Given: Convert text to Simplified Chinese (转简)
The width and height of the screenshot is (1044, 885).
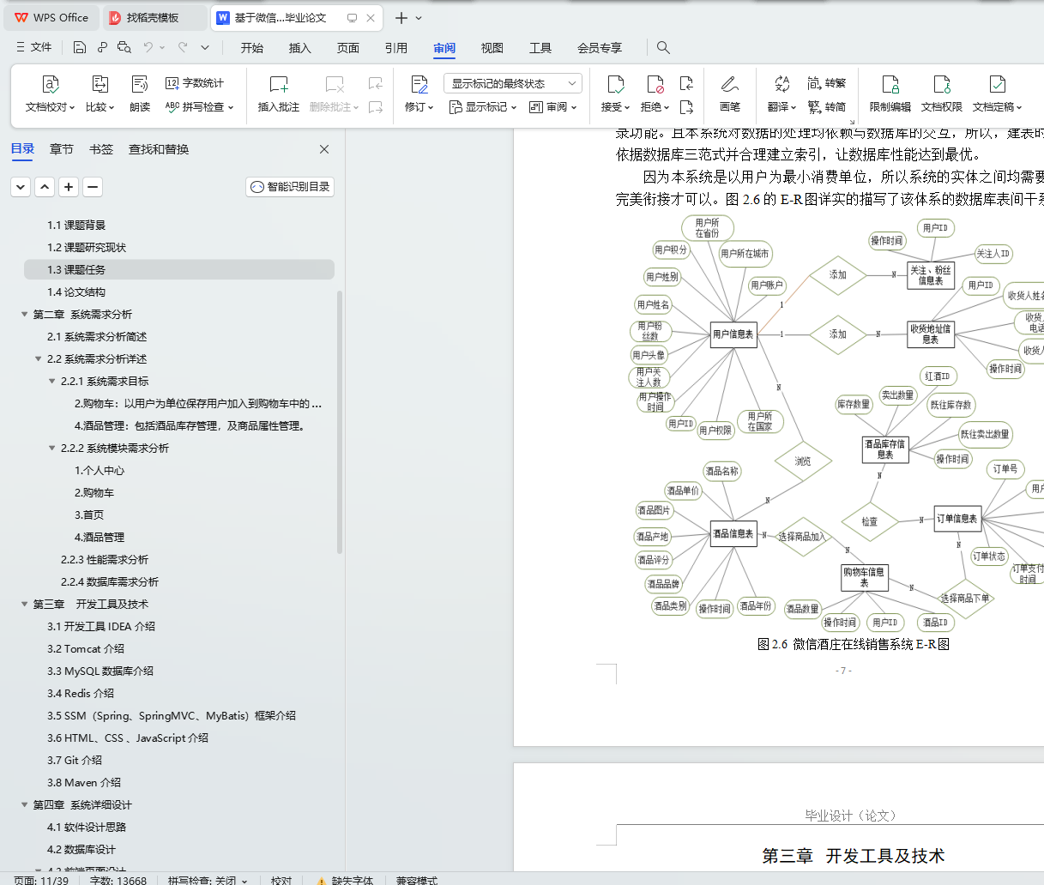Looking at the screenshot, I should [827, 107].
